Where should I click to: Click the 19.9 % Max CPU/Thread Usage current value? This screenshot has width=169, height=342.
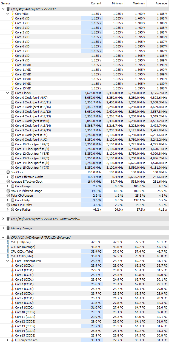96,191
